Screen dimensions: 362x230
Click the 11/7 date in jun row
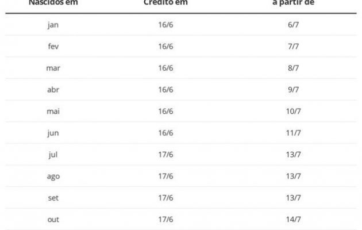coord(293,133)
